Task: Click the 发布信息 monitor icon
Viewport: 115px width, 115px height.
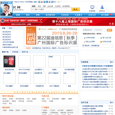Action: click(x=92, y=7)
